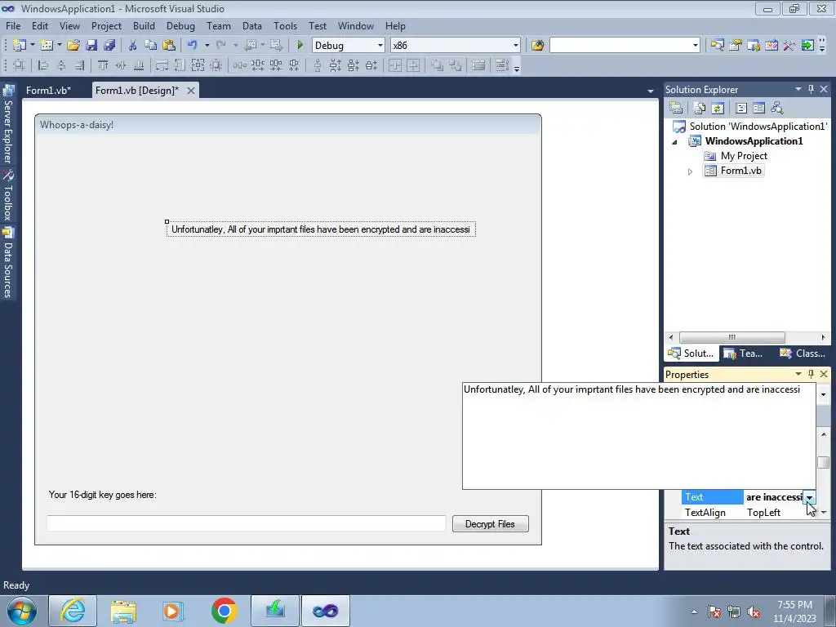Open Google Chrome from the taskbar
This screenshot has width=836, height=627.
tap(224, 611)
